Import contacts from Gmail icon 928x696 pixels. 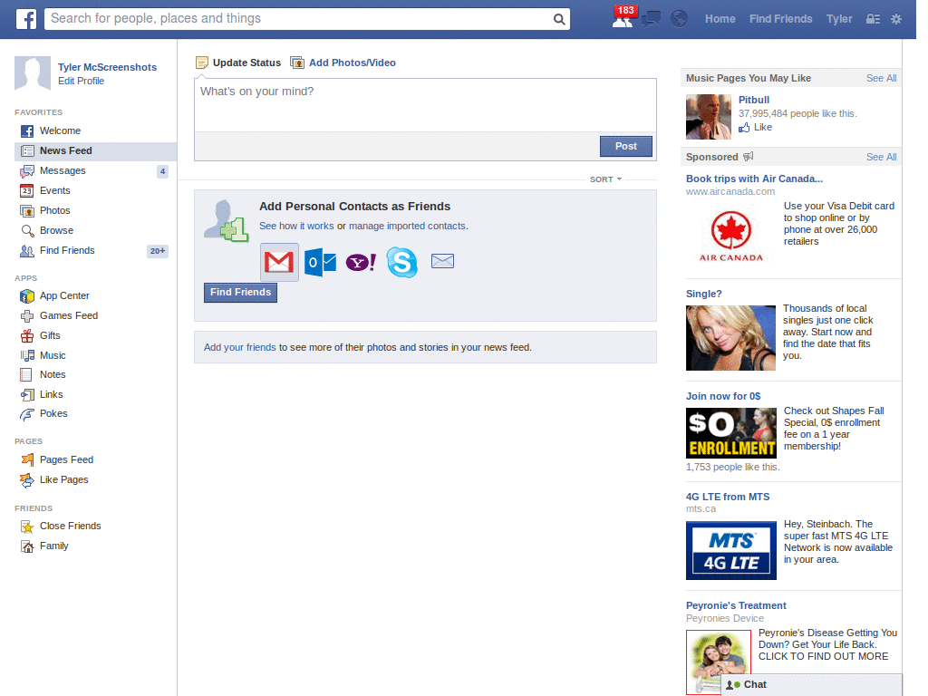click(279, 262)
